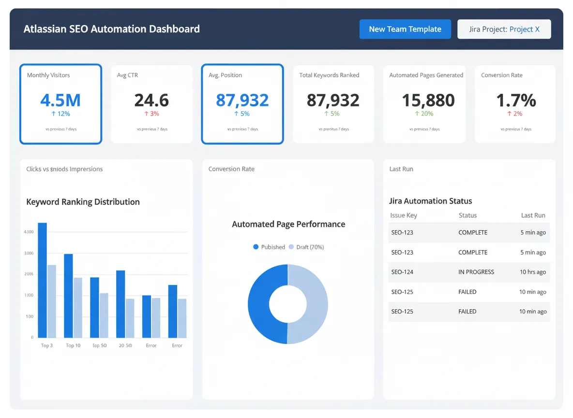
Task: Sort by the Status column header
Action: 467,215
